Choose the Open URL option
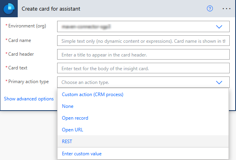 (x=143, y=129)
